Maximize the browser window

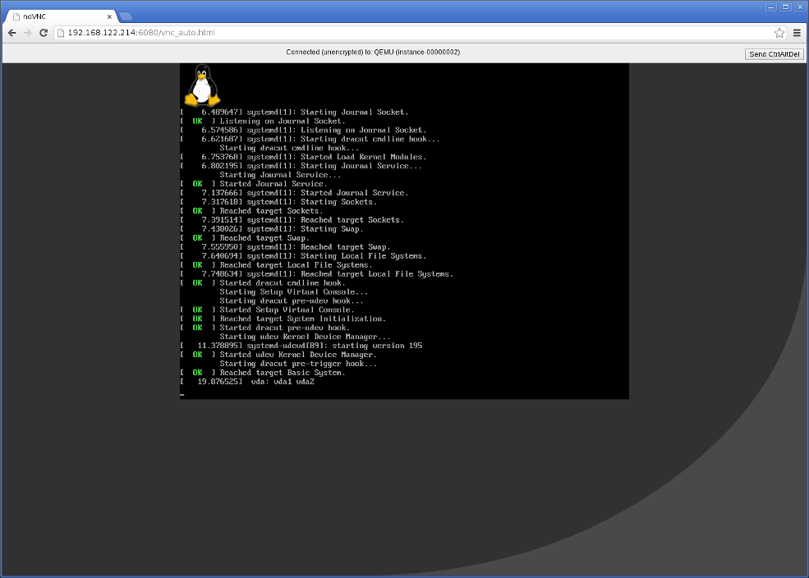784,7
